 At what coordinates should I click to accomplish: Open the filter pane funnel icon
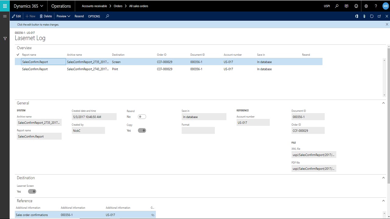[x=5, y=39]
